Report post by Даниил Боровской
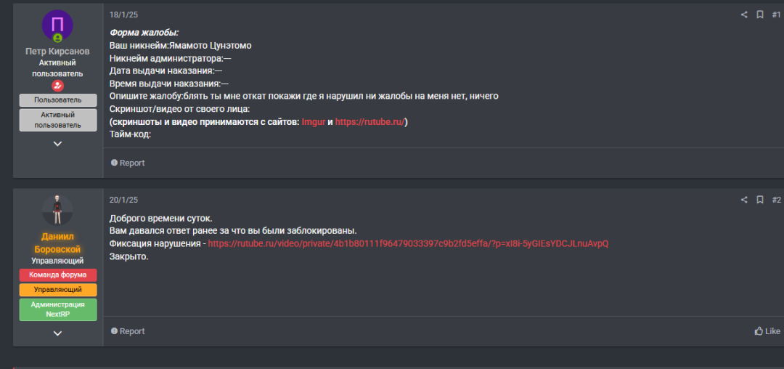The height and width of the screenshot is (369, 784). [x=128, y=331]
